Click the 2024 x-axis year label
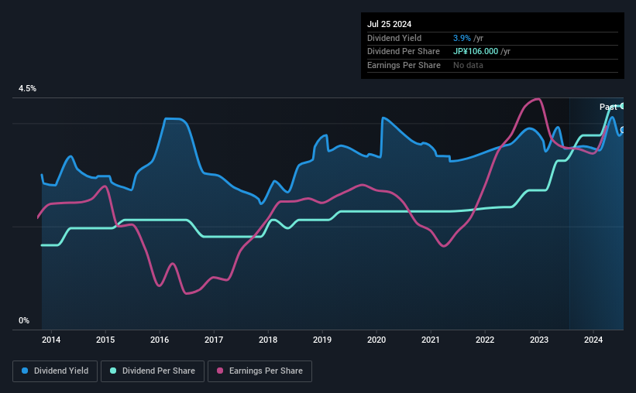This screenshot has width=636, height=393. (593, 340)
